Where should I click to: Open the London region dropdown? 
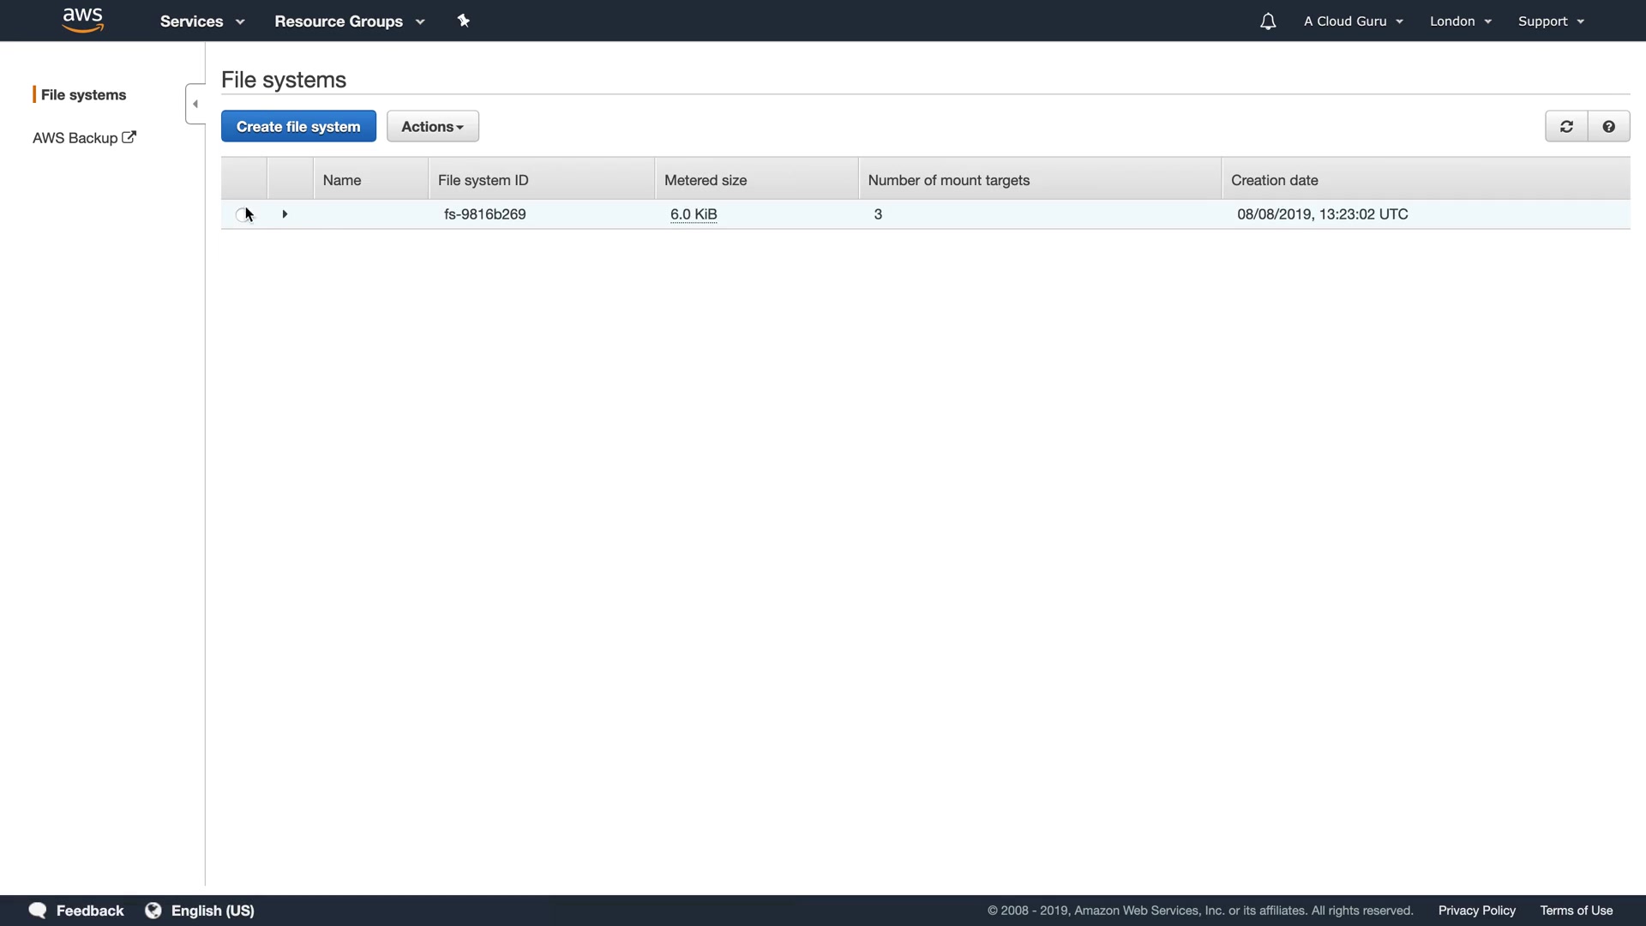point(1460,21)
